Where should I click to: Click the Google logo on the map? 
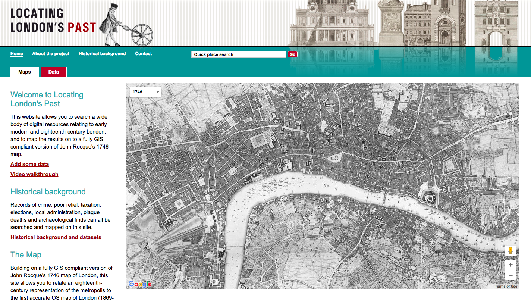[140, 284]
